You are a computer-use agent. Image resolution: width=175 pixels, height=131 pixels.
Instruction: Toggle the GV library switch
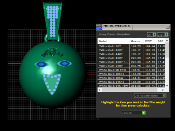(x=152, y=35)
